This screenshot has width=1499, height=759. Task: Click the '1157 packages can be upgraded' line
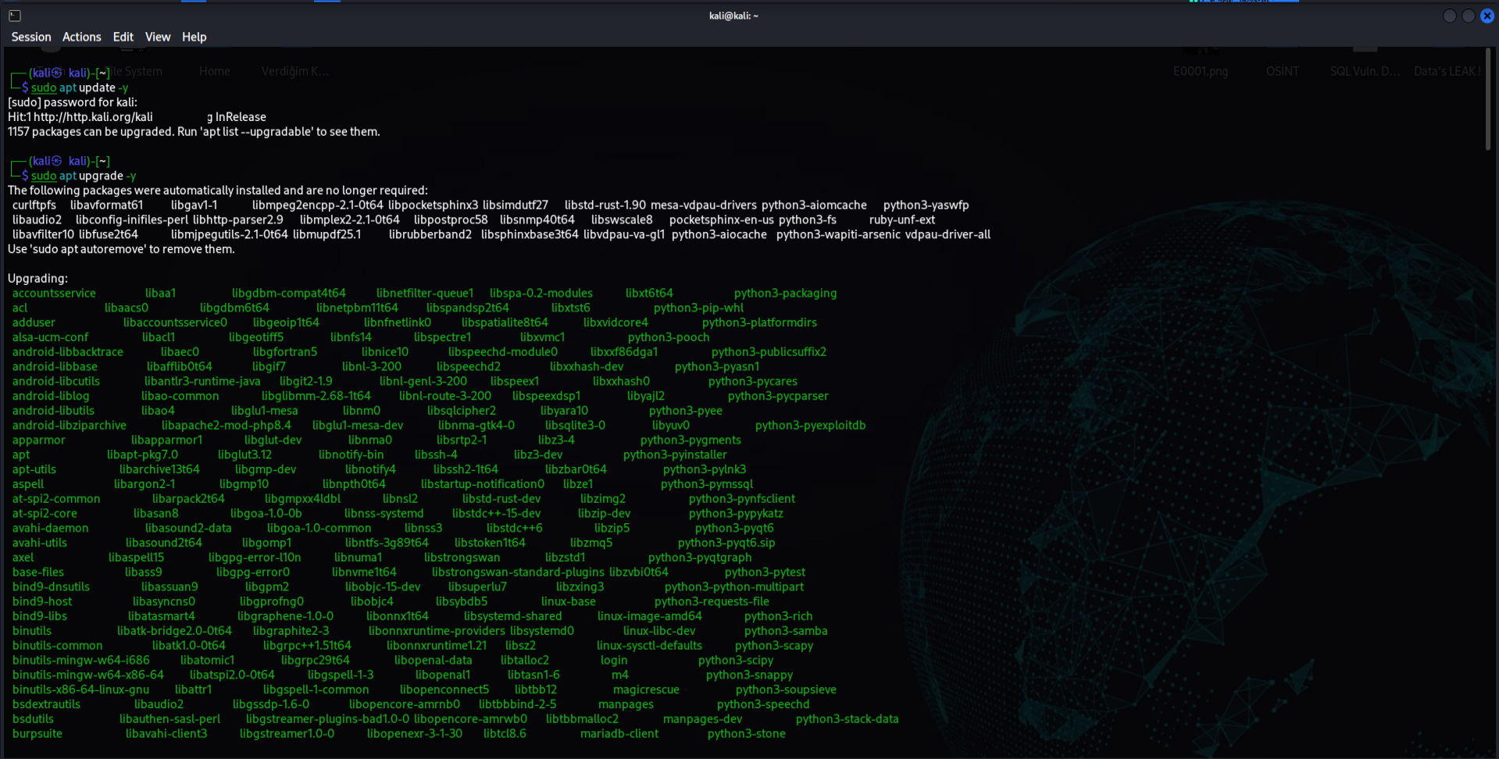pos(194,132)
